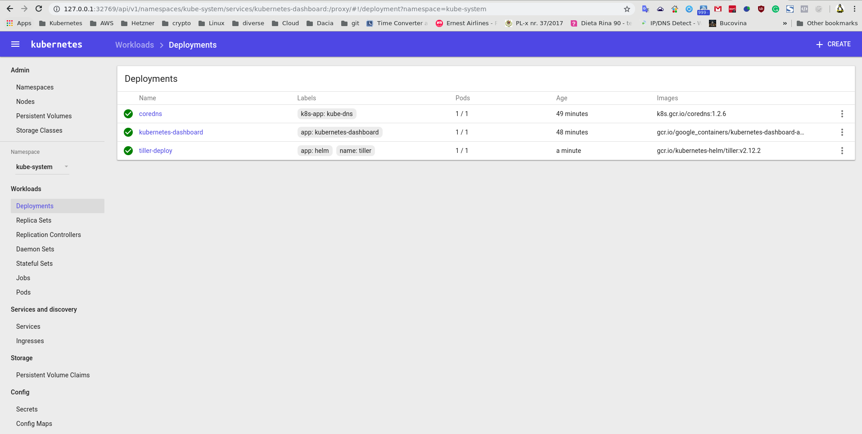
Task: Open Ernest Airlines bookmark
Action: click(x=467, y=23)
